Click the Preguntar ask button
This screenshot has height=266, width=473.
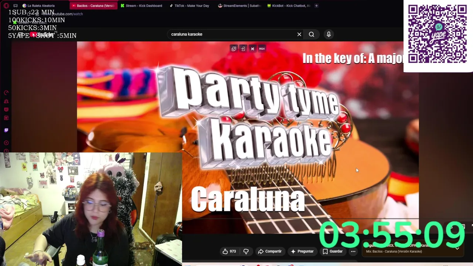(x=302, y=251)
